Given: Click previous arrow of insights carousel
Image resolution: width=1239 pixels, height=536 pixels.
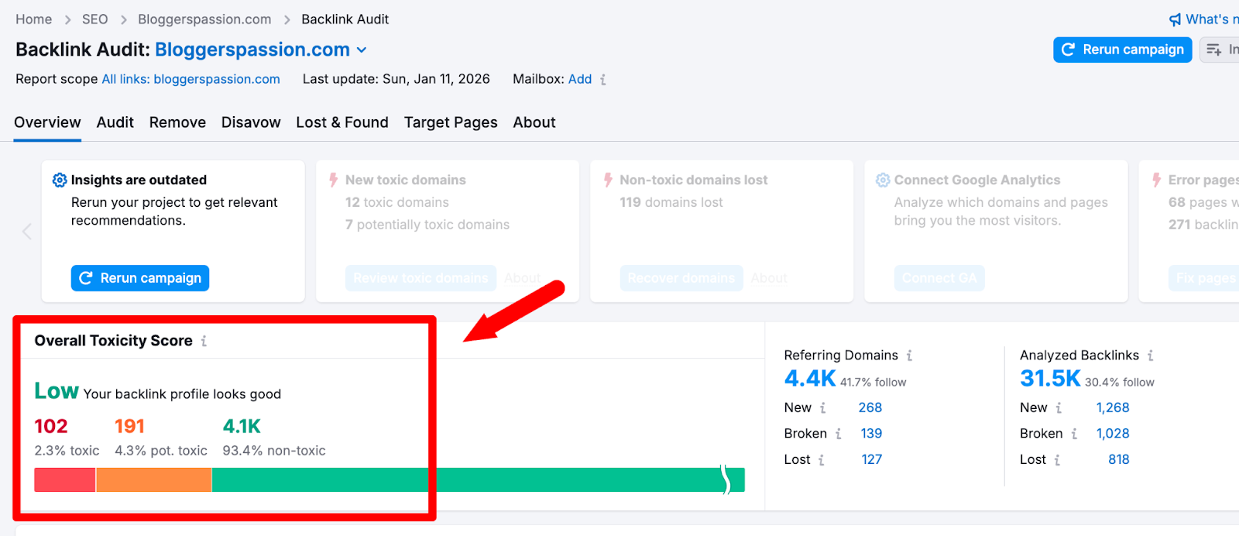Looking at the screenshot, I should pyautogui.click(x=27, y=232).
